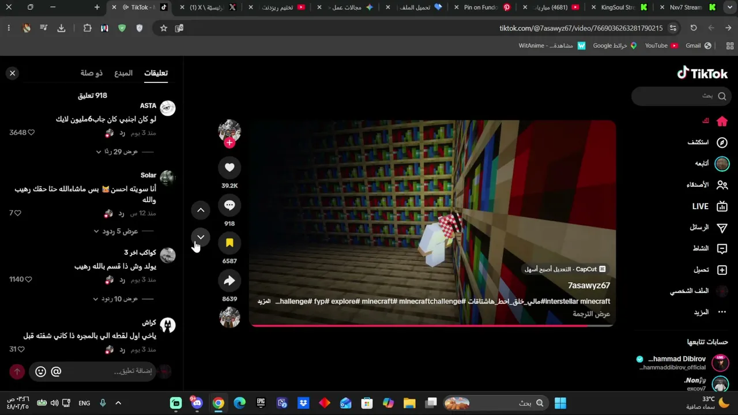Open Chrome downloads icon
The image size is (738, 415).
[x=61, y=28]
